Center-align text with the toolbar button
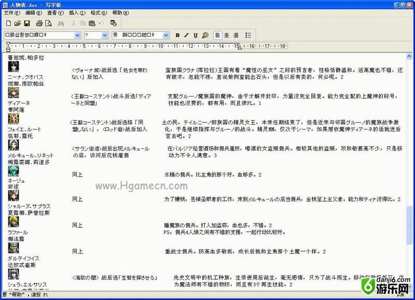This screenshot has width=415, height=300. (227, 35)
